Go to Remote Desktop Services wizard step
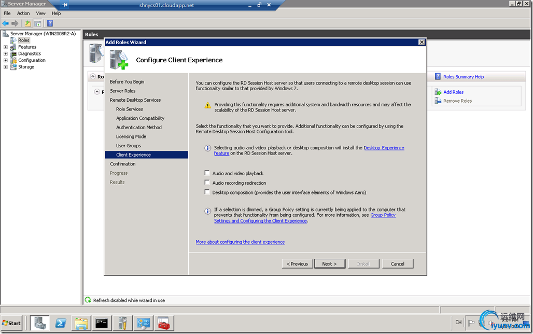 (135, 100)
